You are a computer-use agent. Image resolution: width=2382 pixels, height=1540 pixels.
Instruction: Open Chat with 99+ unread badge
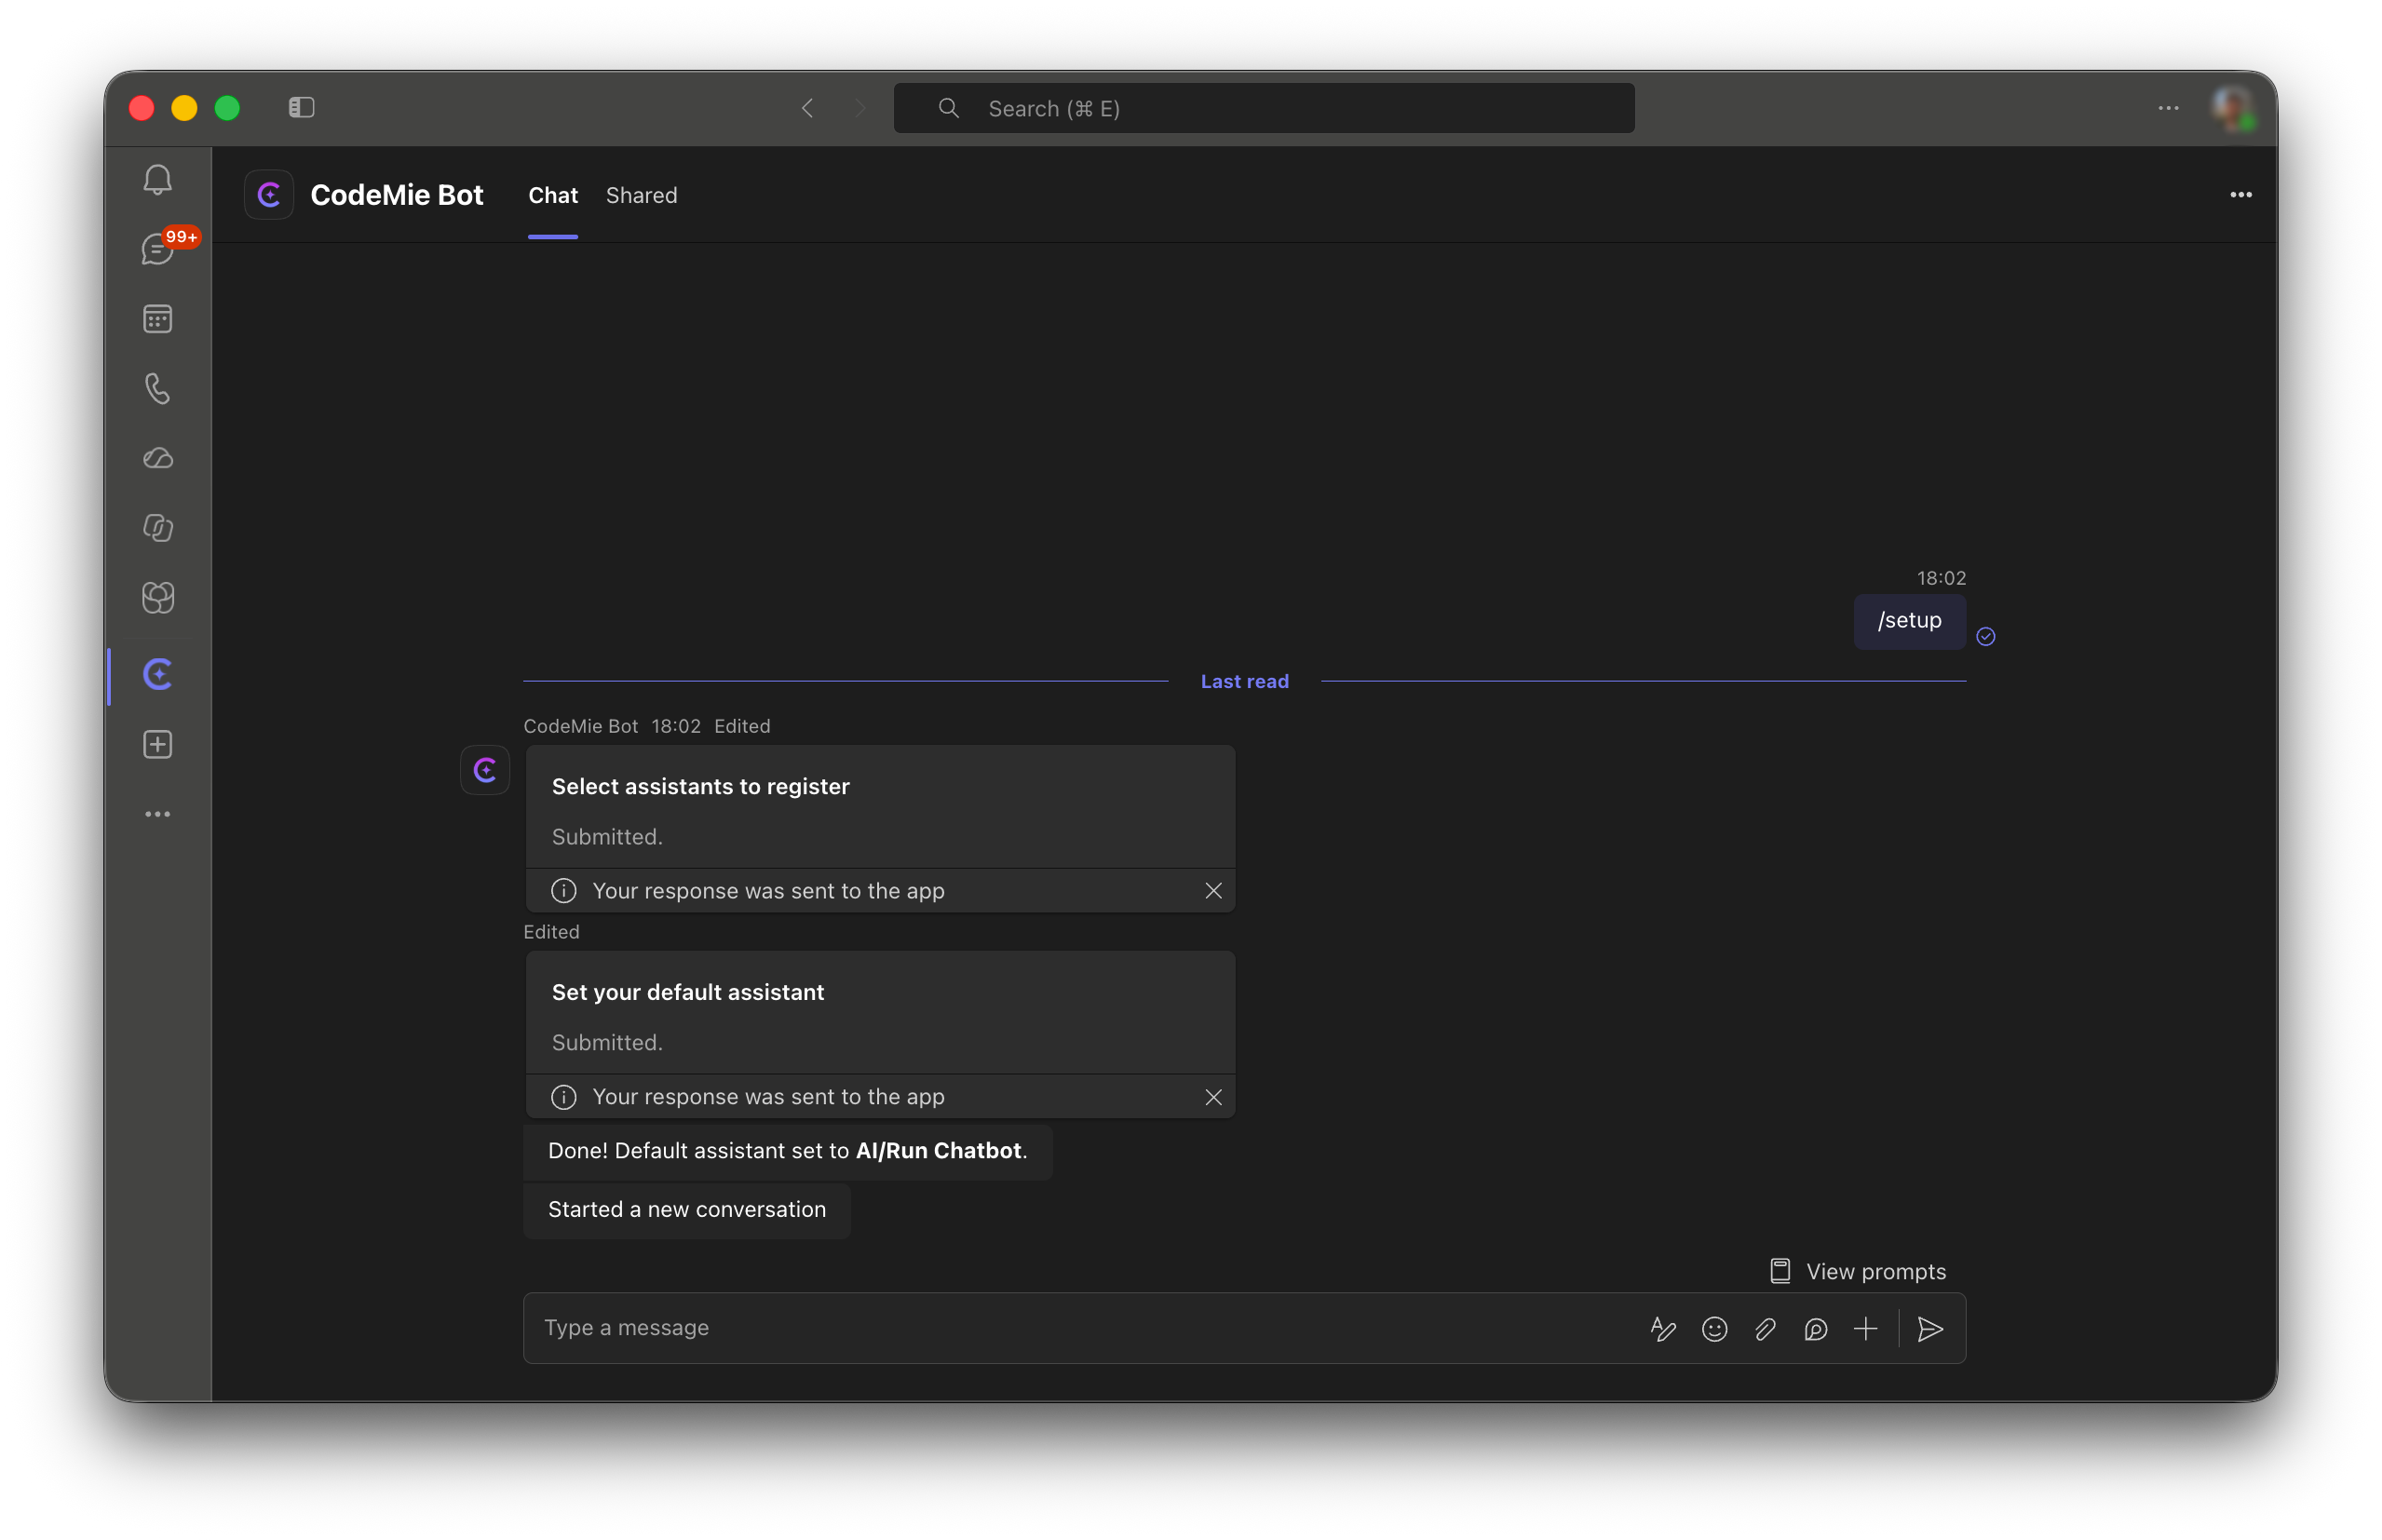(158, 249)
